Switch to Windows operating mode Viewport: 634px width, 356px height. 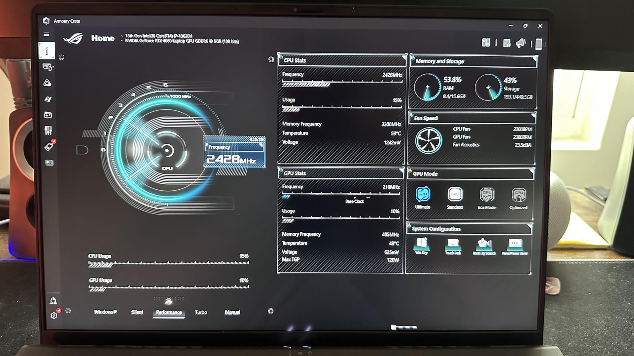105,312
